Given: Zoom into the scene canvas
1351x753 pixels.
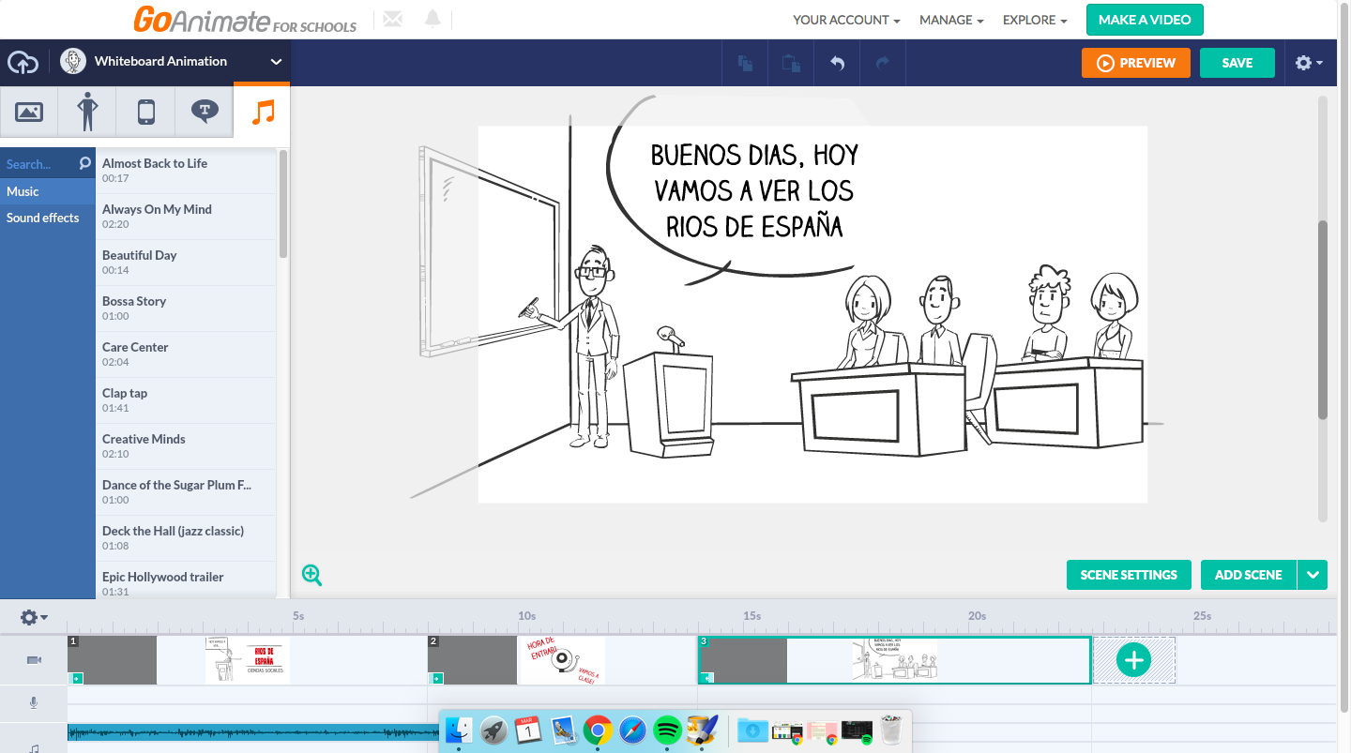Looking at the screenshot, I should (x=312, y=575).
